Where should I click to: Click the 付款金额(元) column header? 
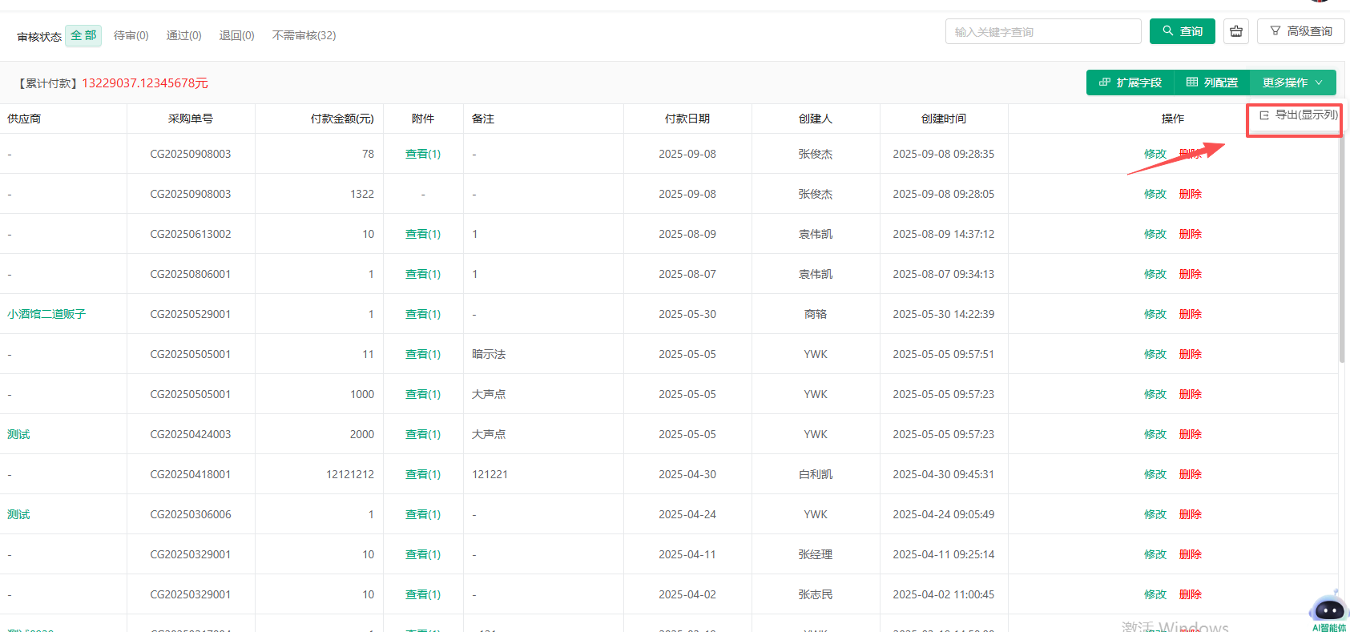point(342,119)
